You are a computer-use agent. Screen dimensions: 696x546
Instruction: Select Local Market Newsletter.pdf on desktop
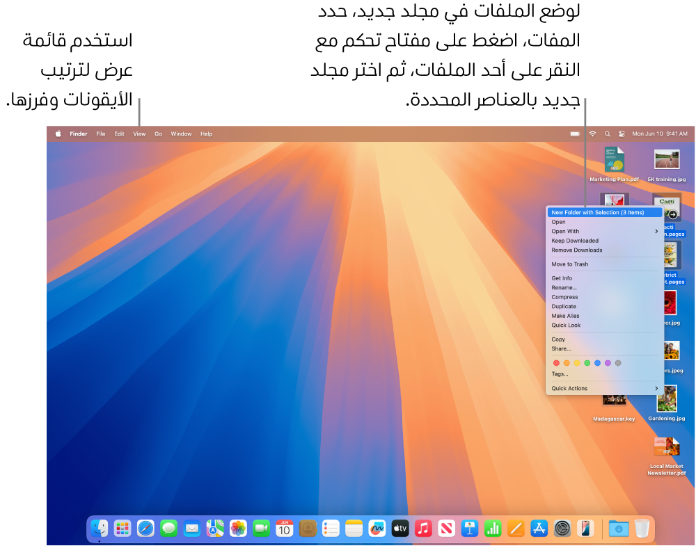667,456
